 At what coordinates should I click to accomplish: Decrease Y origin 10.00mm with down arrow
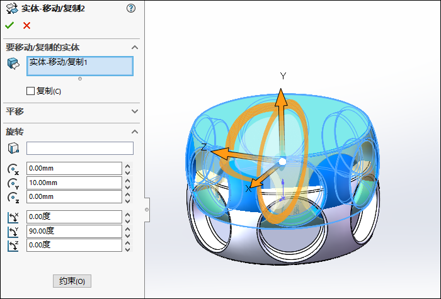pyautogui.click(x=128, y=186)
